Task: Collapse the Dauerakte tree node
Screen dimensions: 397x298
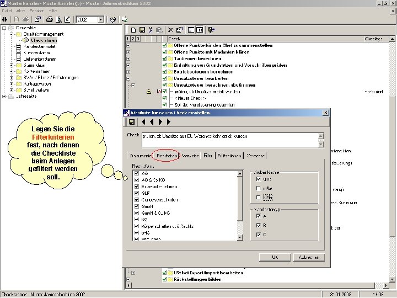Action: tap(4, 28)
